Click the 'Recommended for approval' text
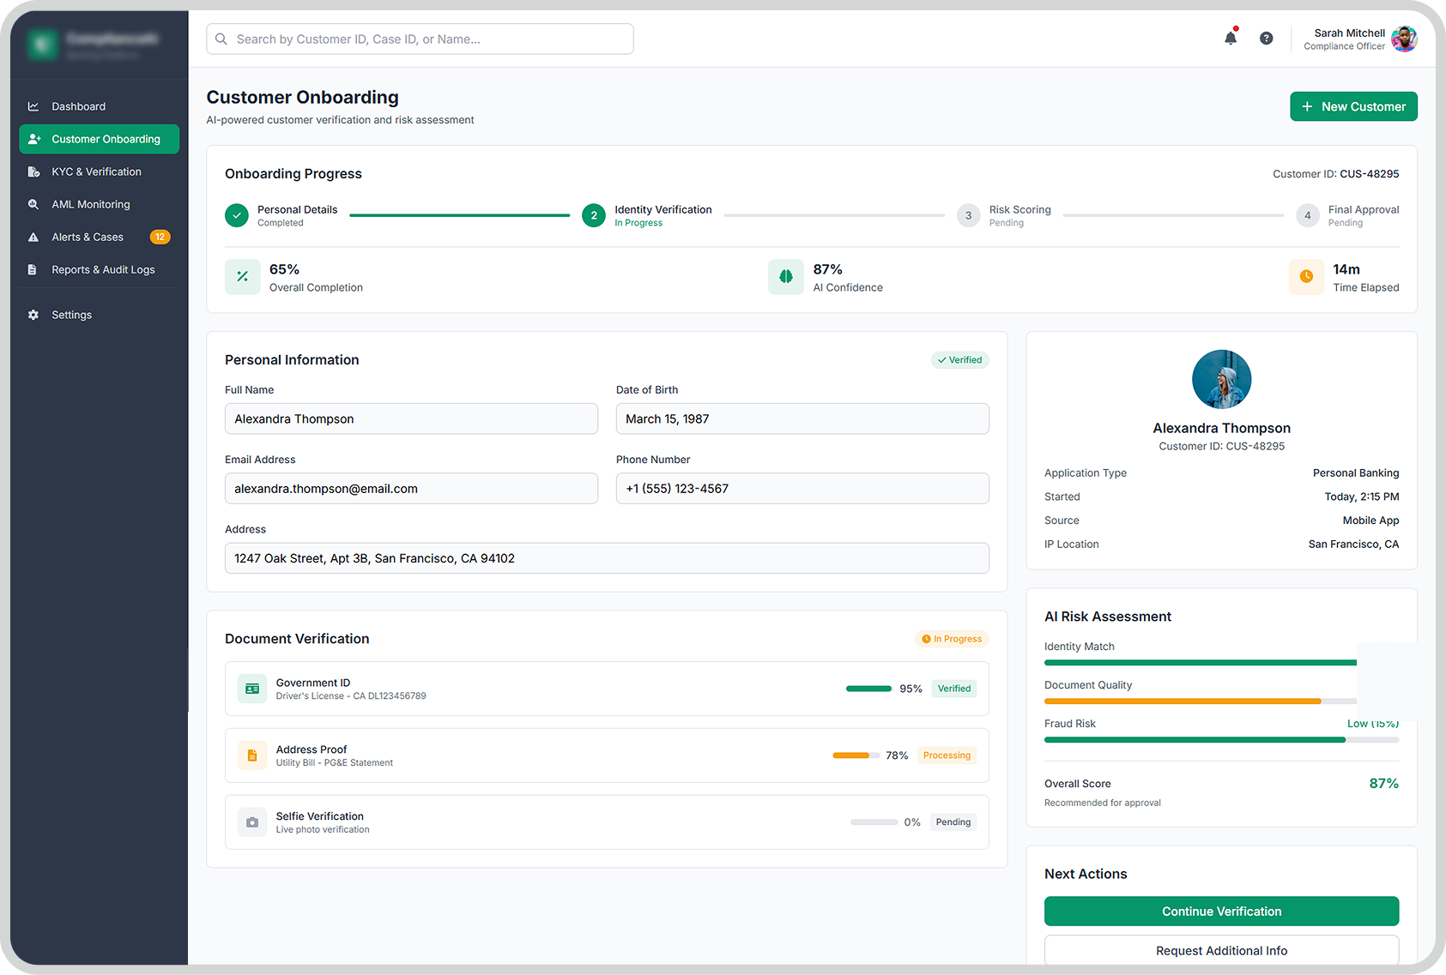The height and width of the screenshot is (975, 1446). (1102, 803)
